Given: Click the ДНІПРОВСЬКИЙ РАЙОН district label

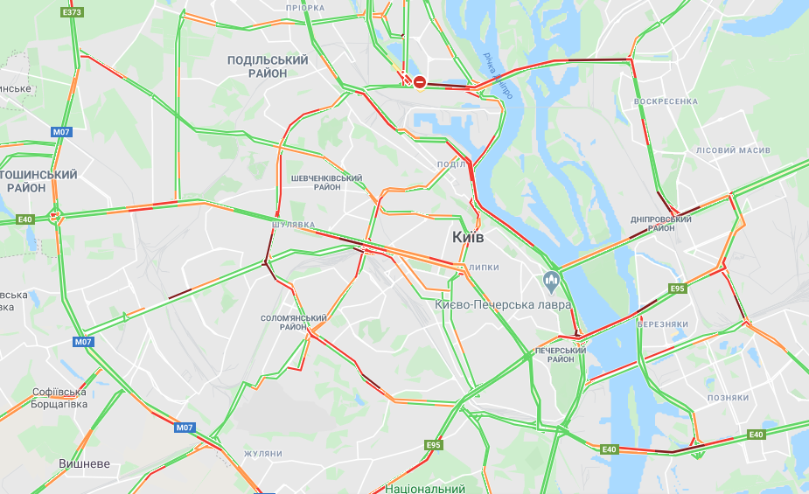Looking at the screenshot, I should 661,224.
